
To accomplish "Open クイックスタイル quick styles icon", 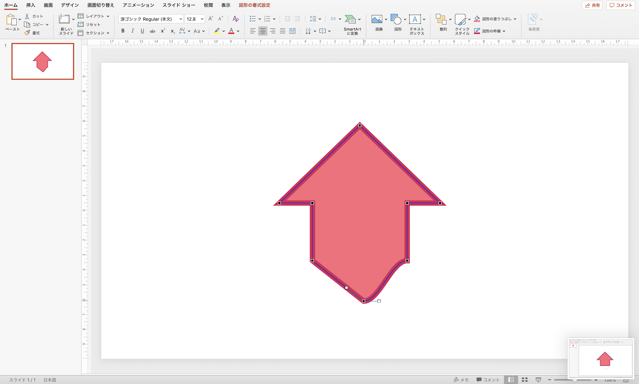I will coord(460,19).
